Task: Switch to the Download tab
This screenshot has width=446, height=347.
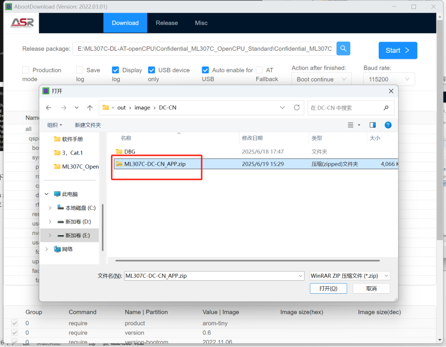Action: click(x=125, y=23)
